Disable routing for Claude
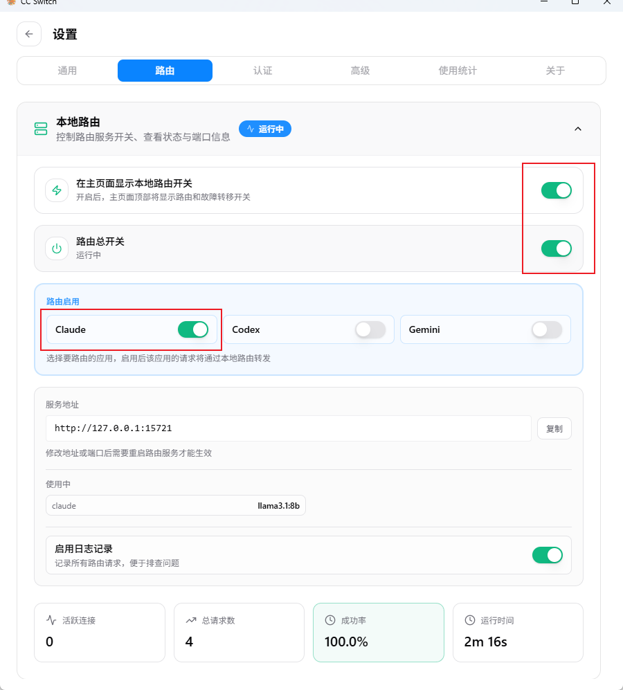This screenshot has height=690, width=623. point(193,329)
